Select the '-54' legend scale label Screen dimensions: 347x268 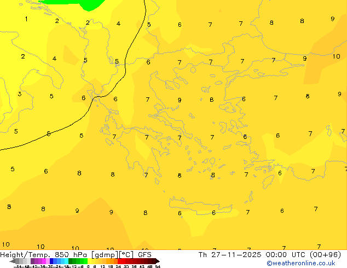coord(18,267)
